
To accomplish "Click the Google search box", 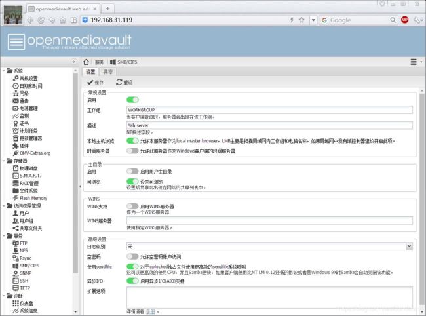I will pos(358,20).
